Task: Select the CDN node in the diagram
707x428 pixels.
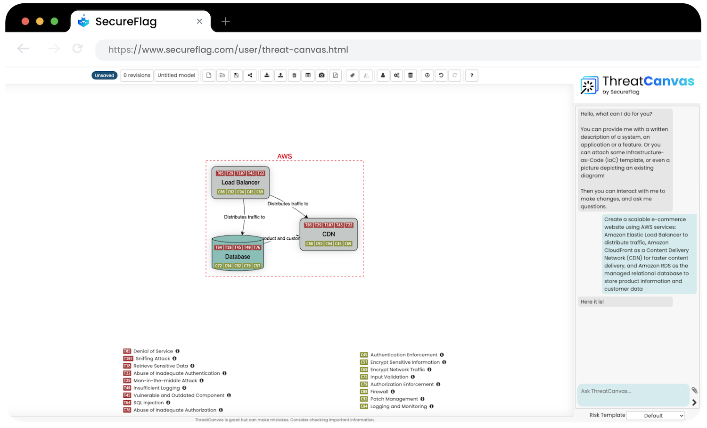Action: (x=329, y=234)
